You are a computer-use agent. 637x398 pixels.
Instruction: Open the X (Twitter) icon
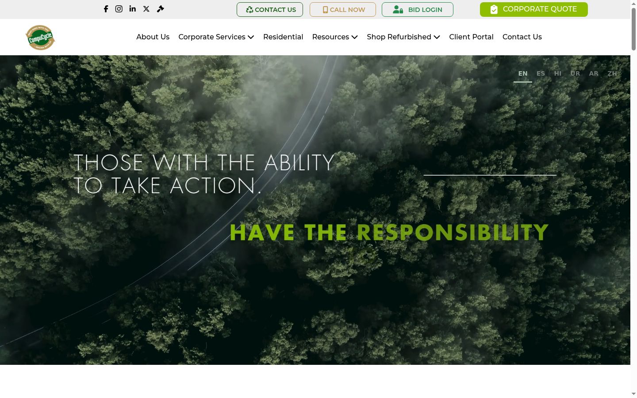[x=146, y=9]
